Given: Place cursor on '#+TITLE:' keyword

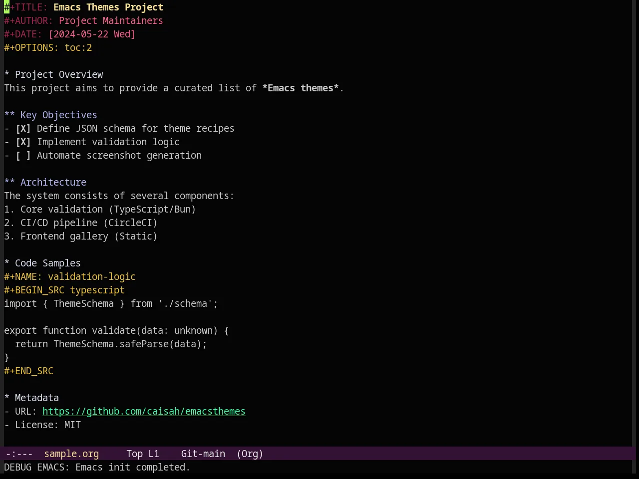Looking at the screenshot, I should (26, 7).
